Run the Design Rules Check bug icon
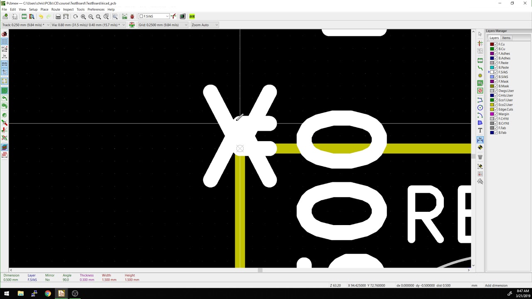The width and height of the screenshot is (532, 299). (132, 16)
